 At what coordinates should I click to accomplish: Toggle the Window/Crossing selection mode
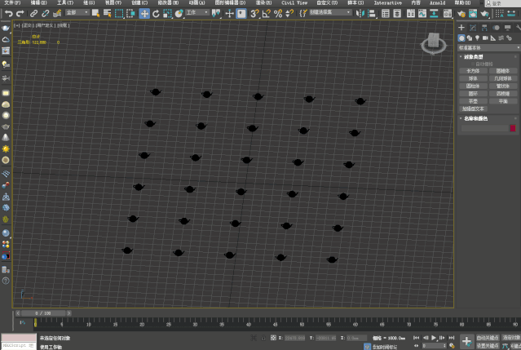131,13
